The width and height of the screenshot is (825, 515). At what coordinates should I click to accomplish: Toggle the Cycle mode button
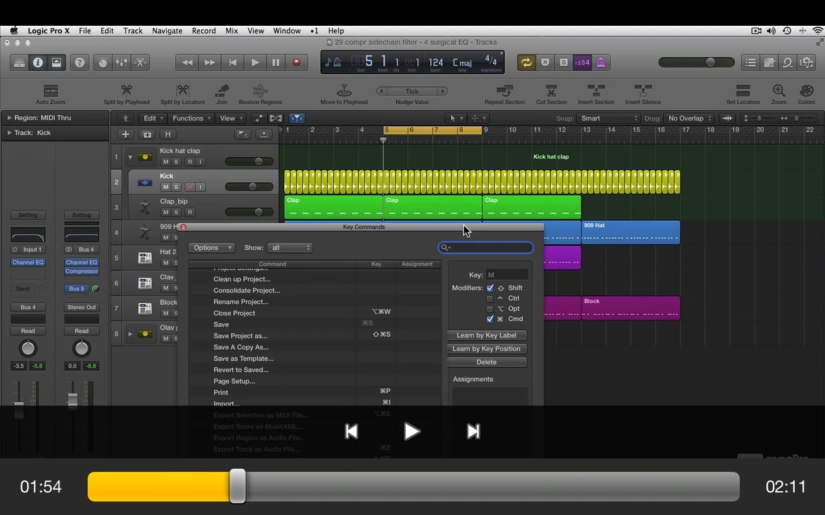527,62
